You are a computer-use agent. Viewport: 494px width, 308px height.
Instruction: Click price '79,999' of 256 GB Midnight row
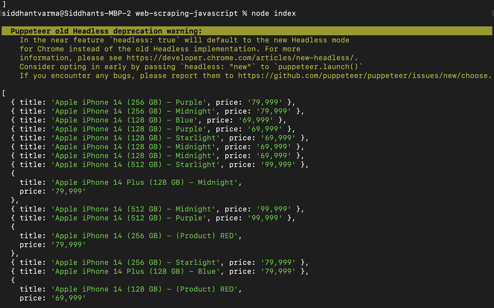(274, 111)
